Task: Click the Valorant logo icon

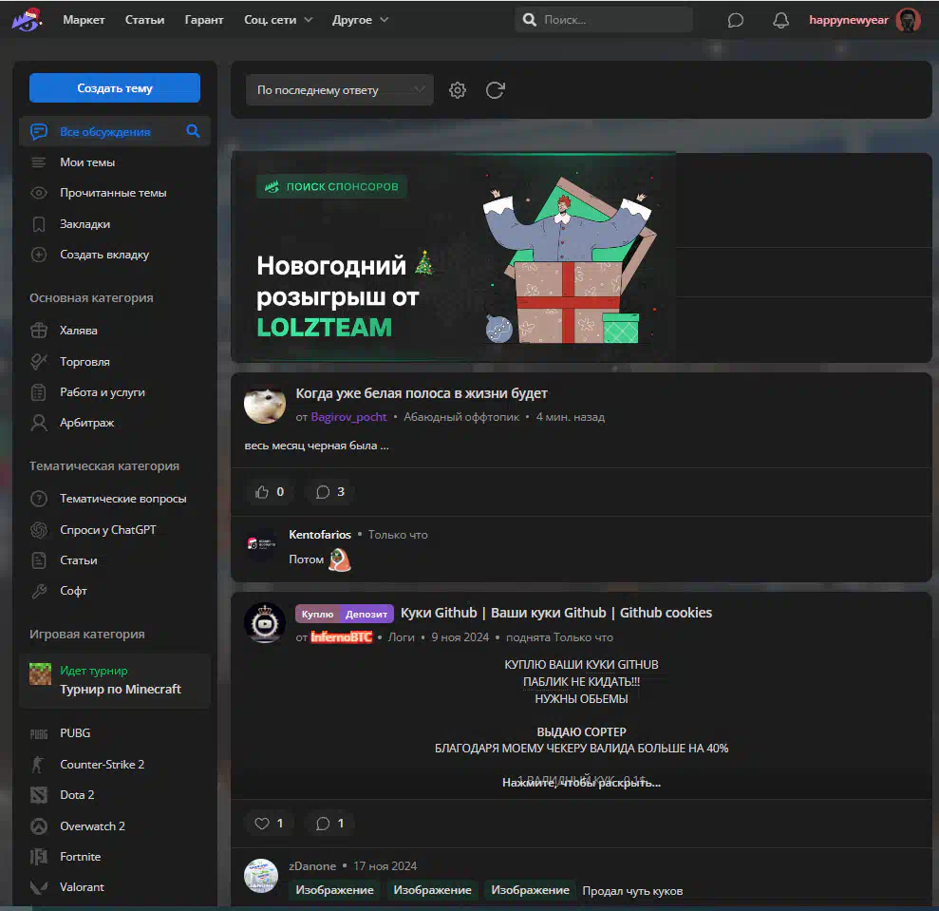Action: tap(39, 887)
